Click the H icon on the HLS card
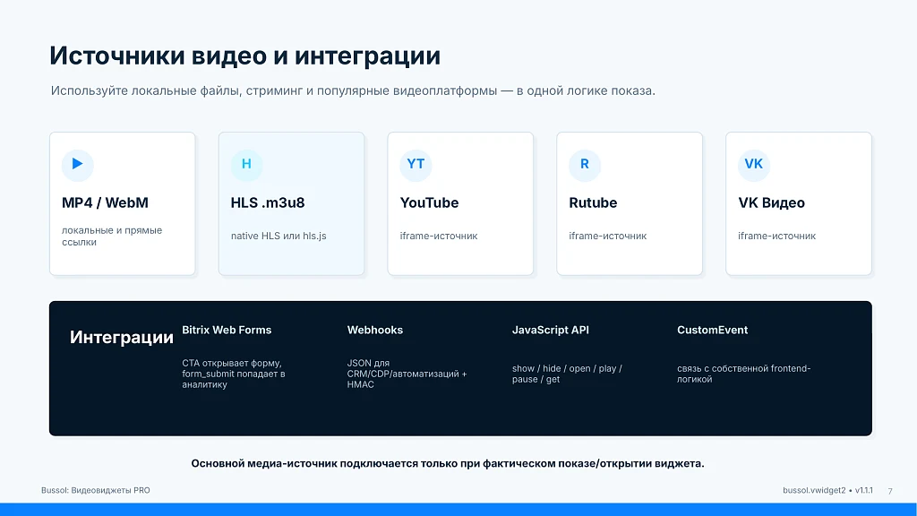The image size is (917, 516). [247, 164]
